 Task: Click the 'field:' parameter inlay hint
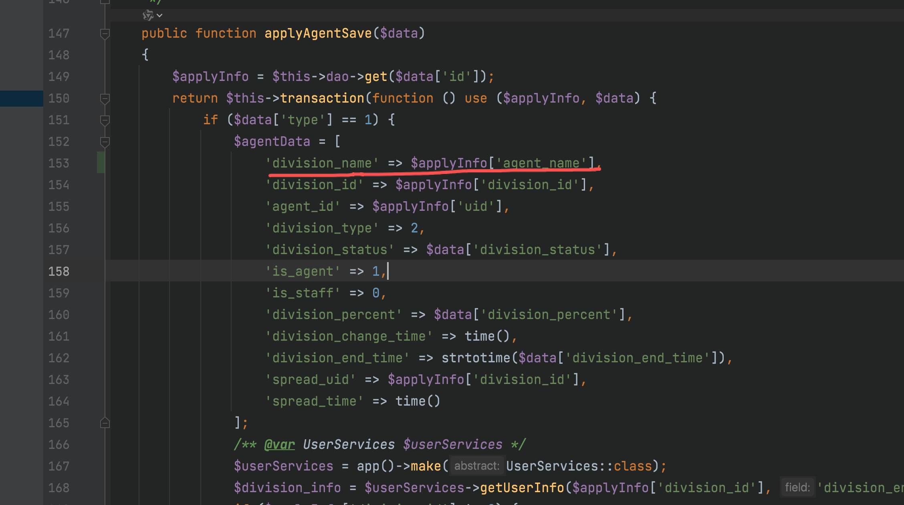[x=797, y=488]
